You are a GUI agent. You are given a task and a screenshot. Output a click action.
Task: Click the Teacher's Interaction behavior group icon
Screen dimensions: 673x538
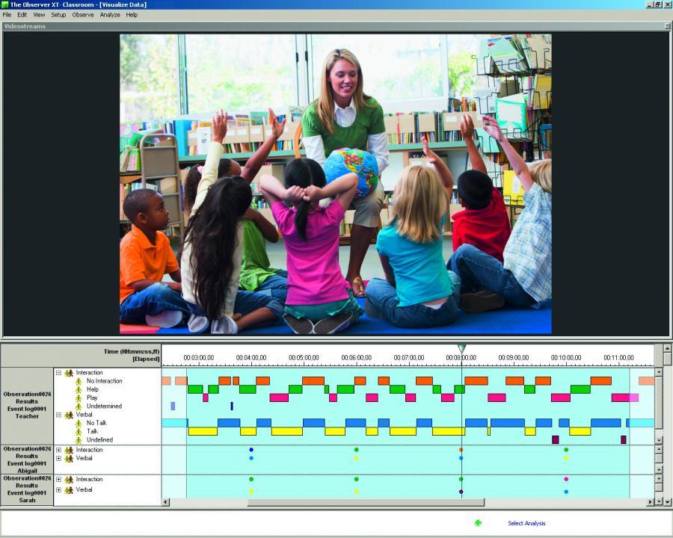tap(69, 373)
